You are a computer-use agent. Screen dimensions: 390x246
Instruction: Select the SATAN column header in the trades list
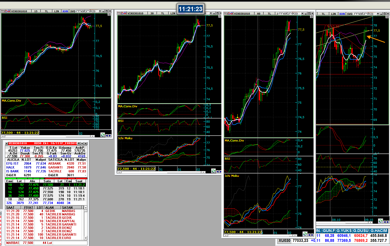tap(67, 208)
